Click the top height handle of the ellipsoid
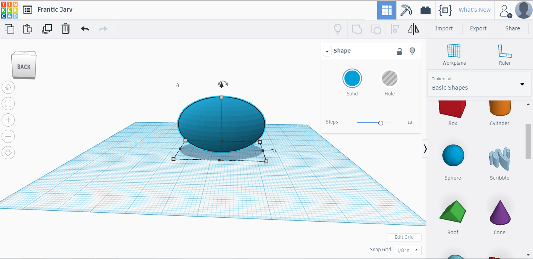This screenshot has height=259, width=533. pyautogui.click(x=221, y=97)
